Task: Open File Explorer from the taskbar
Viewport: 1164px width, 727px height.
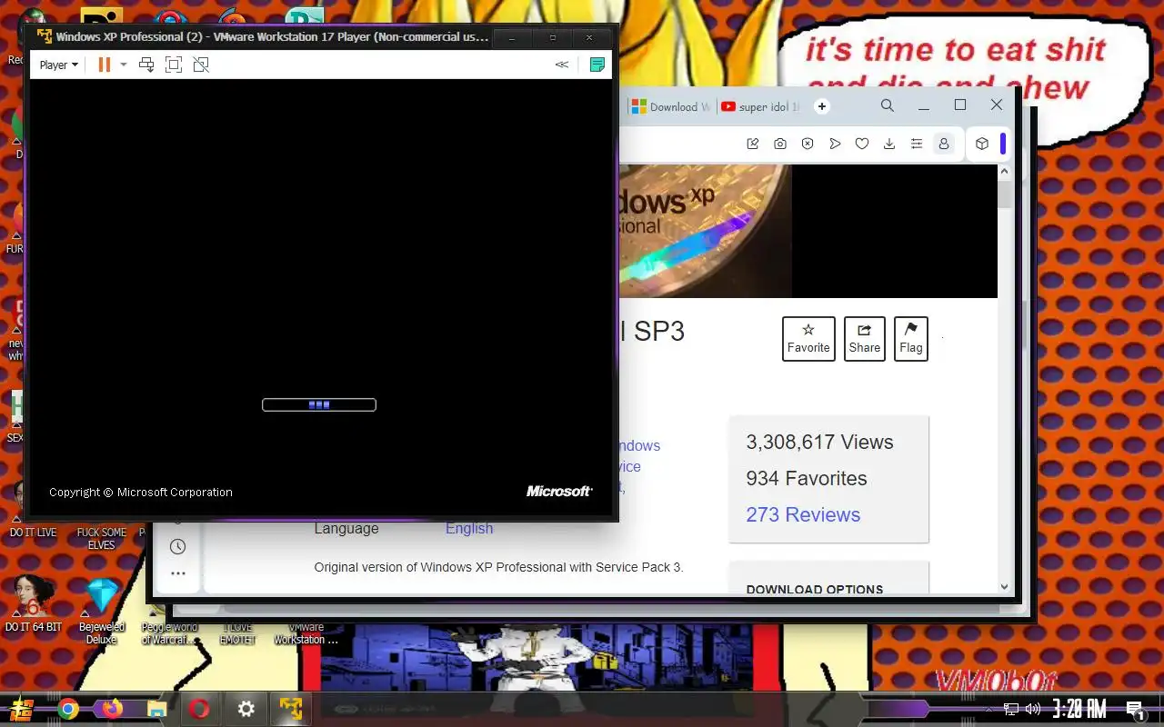Action: tap(156, 709)
